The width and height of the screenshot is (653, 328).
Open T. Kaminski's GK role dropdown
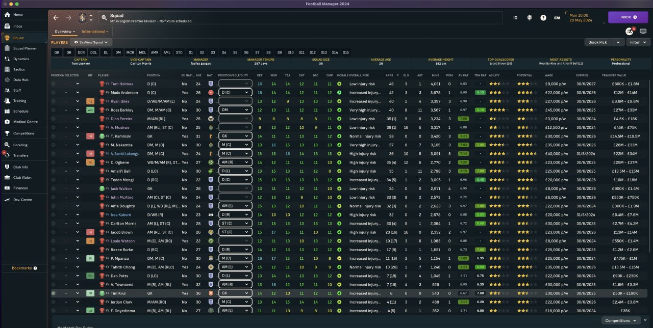(x=236, y=136)
